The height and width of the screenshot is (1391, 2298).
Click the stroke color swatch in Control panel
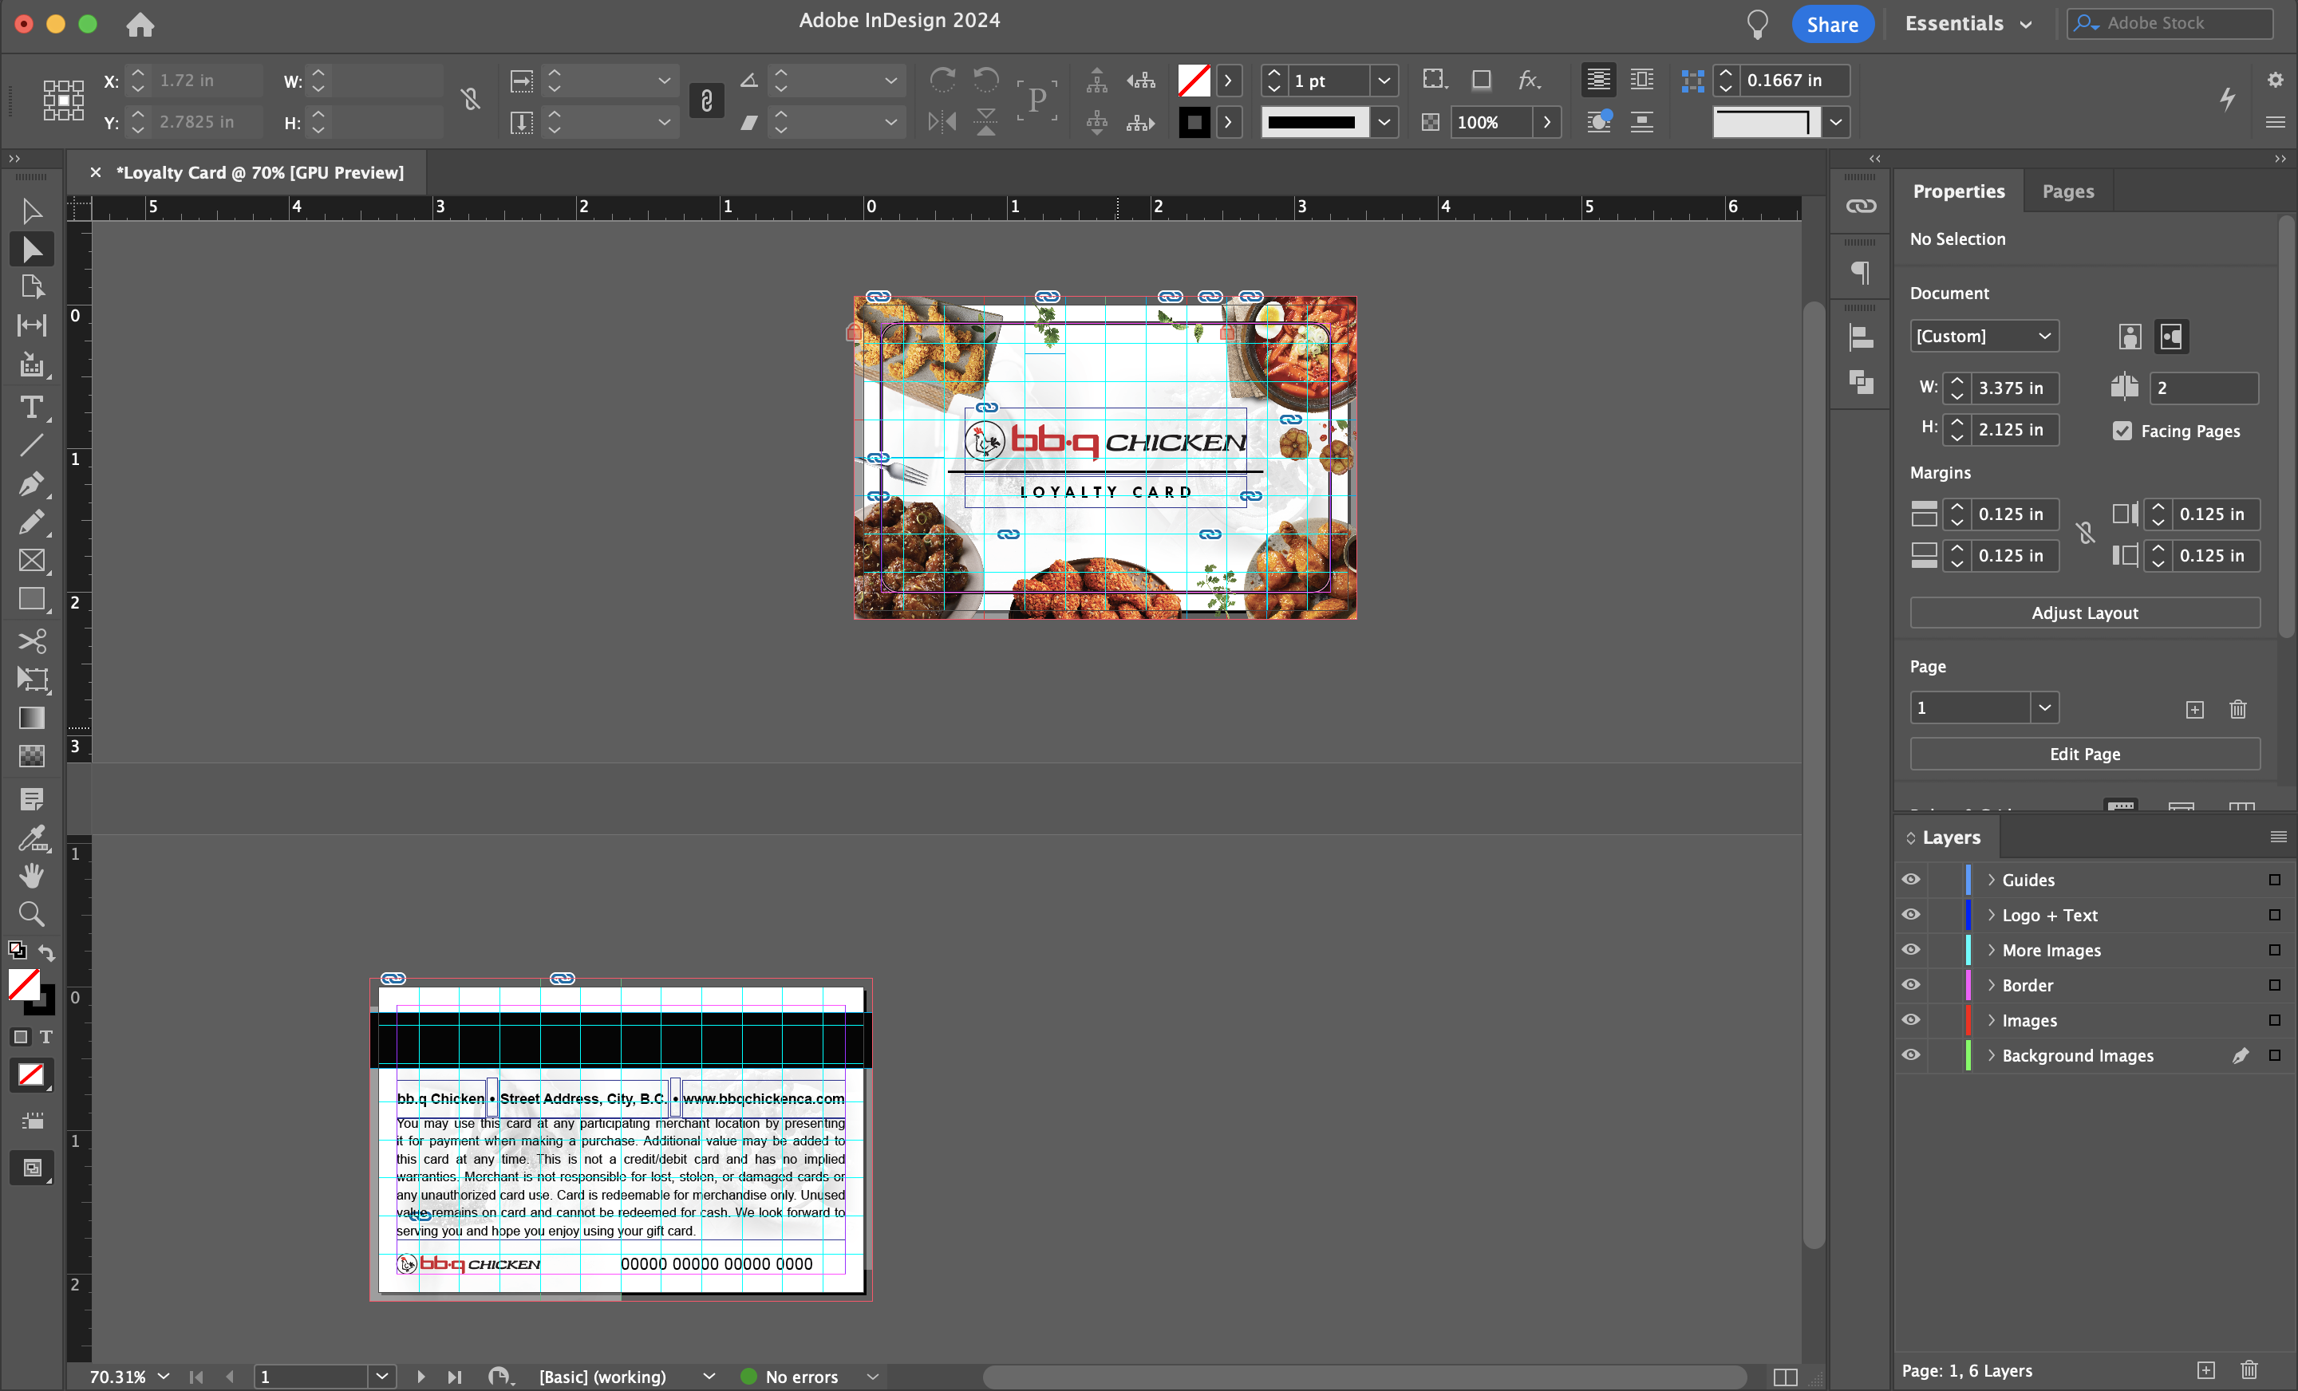pos(1194,122)
